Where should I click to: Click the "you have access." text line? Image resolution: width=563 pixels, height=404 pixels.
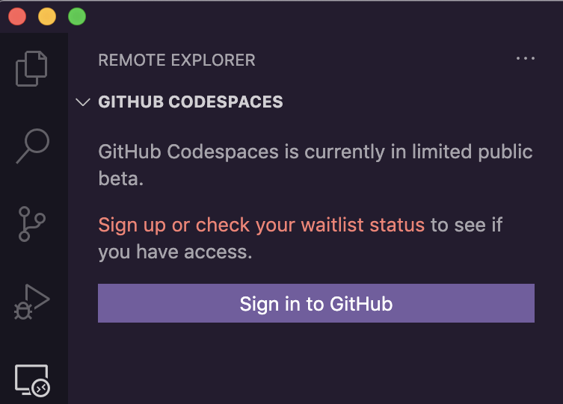click(x=175, y=252)
